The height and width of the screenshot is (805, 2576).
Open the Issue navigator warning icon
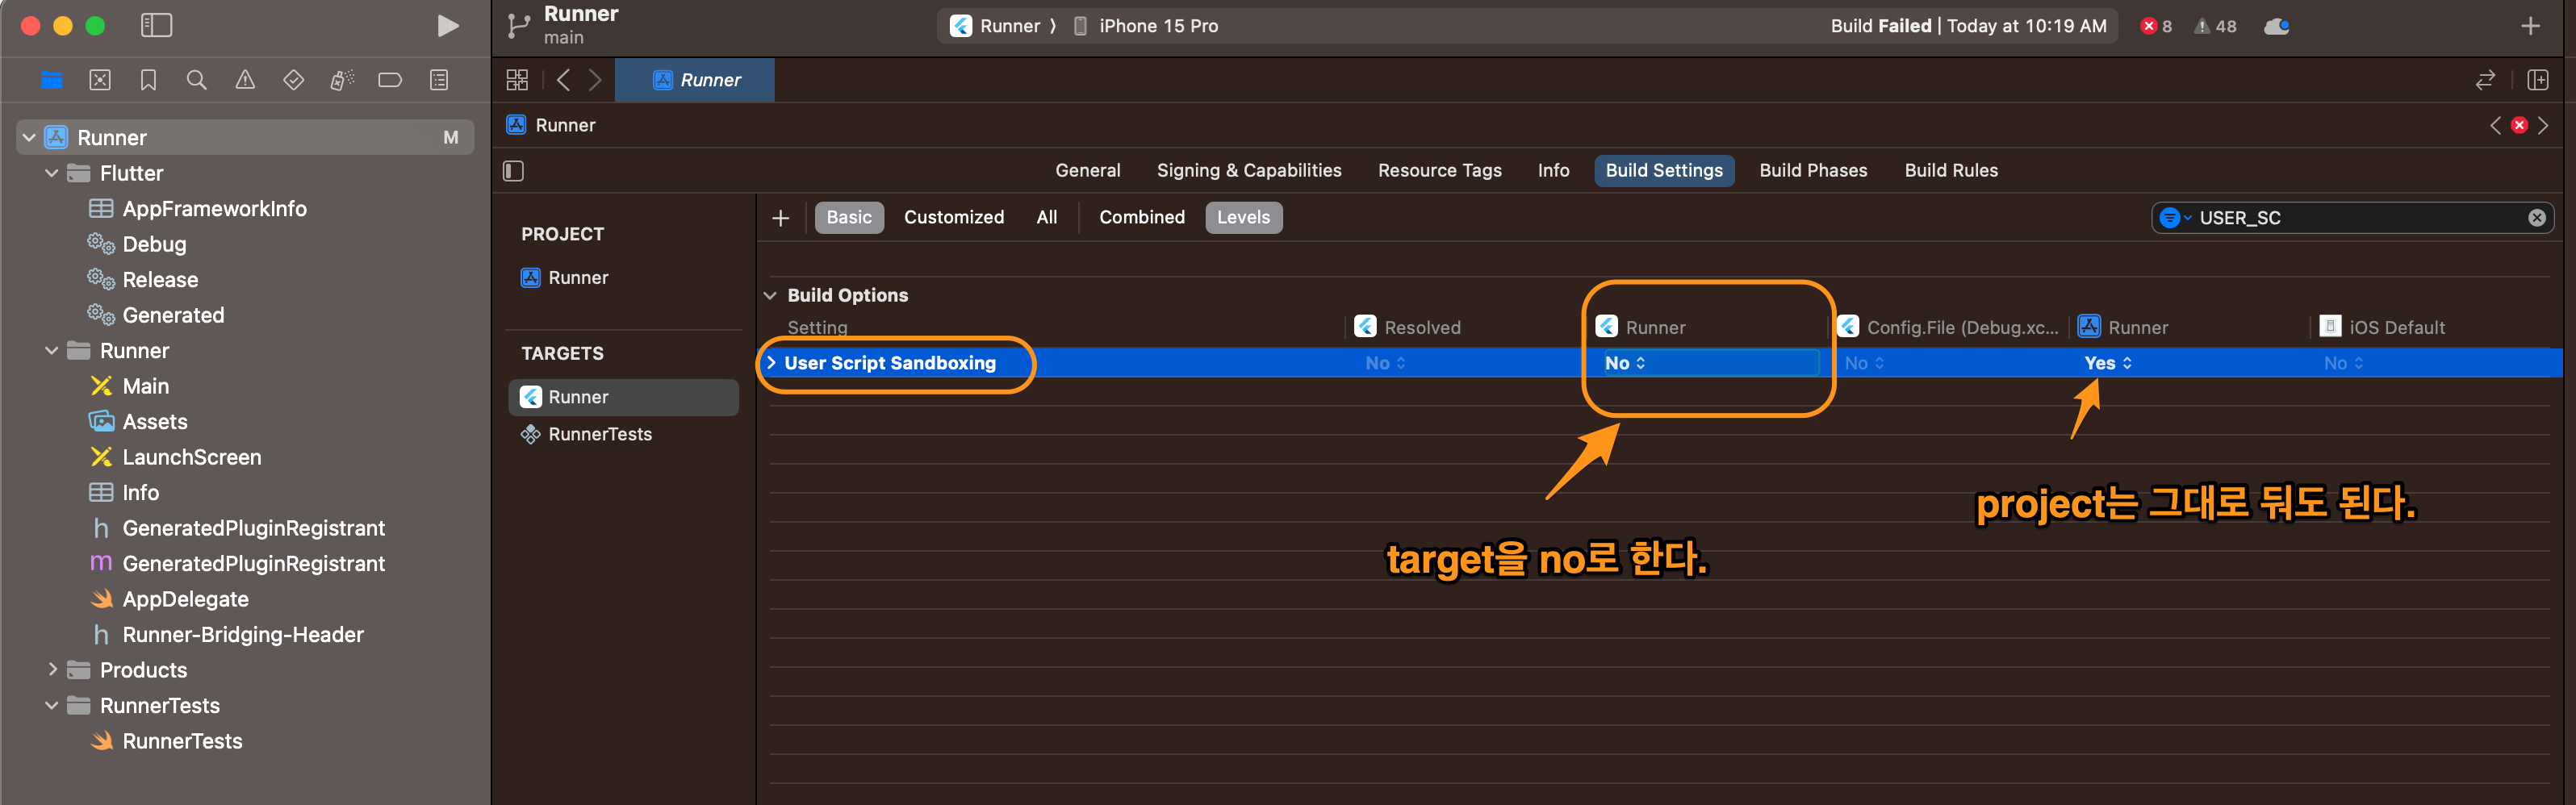tap(245, 80)
